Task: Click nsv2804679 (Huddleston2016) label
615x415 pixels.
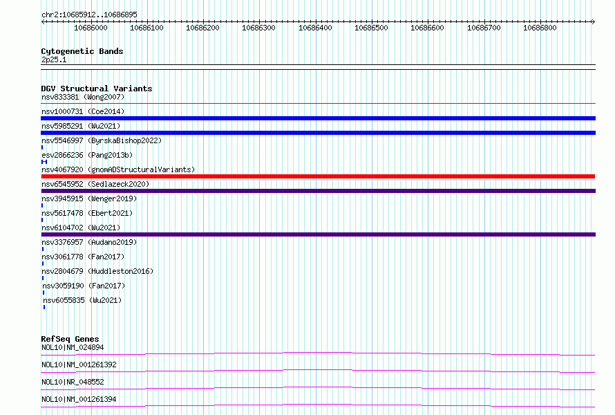Action: pyautogui.click(x=97, y=271)
